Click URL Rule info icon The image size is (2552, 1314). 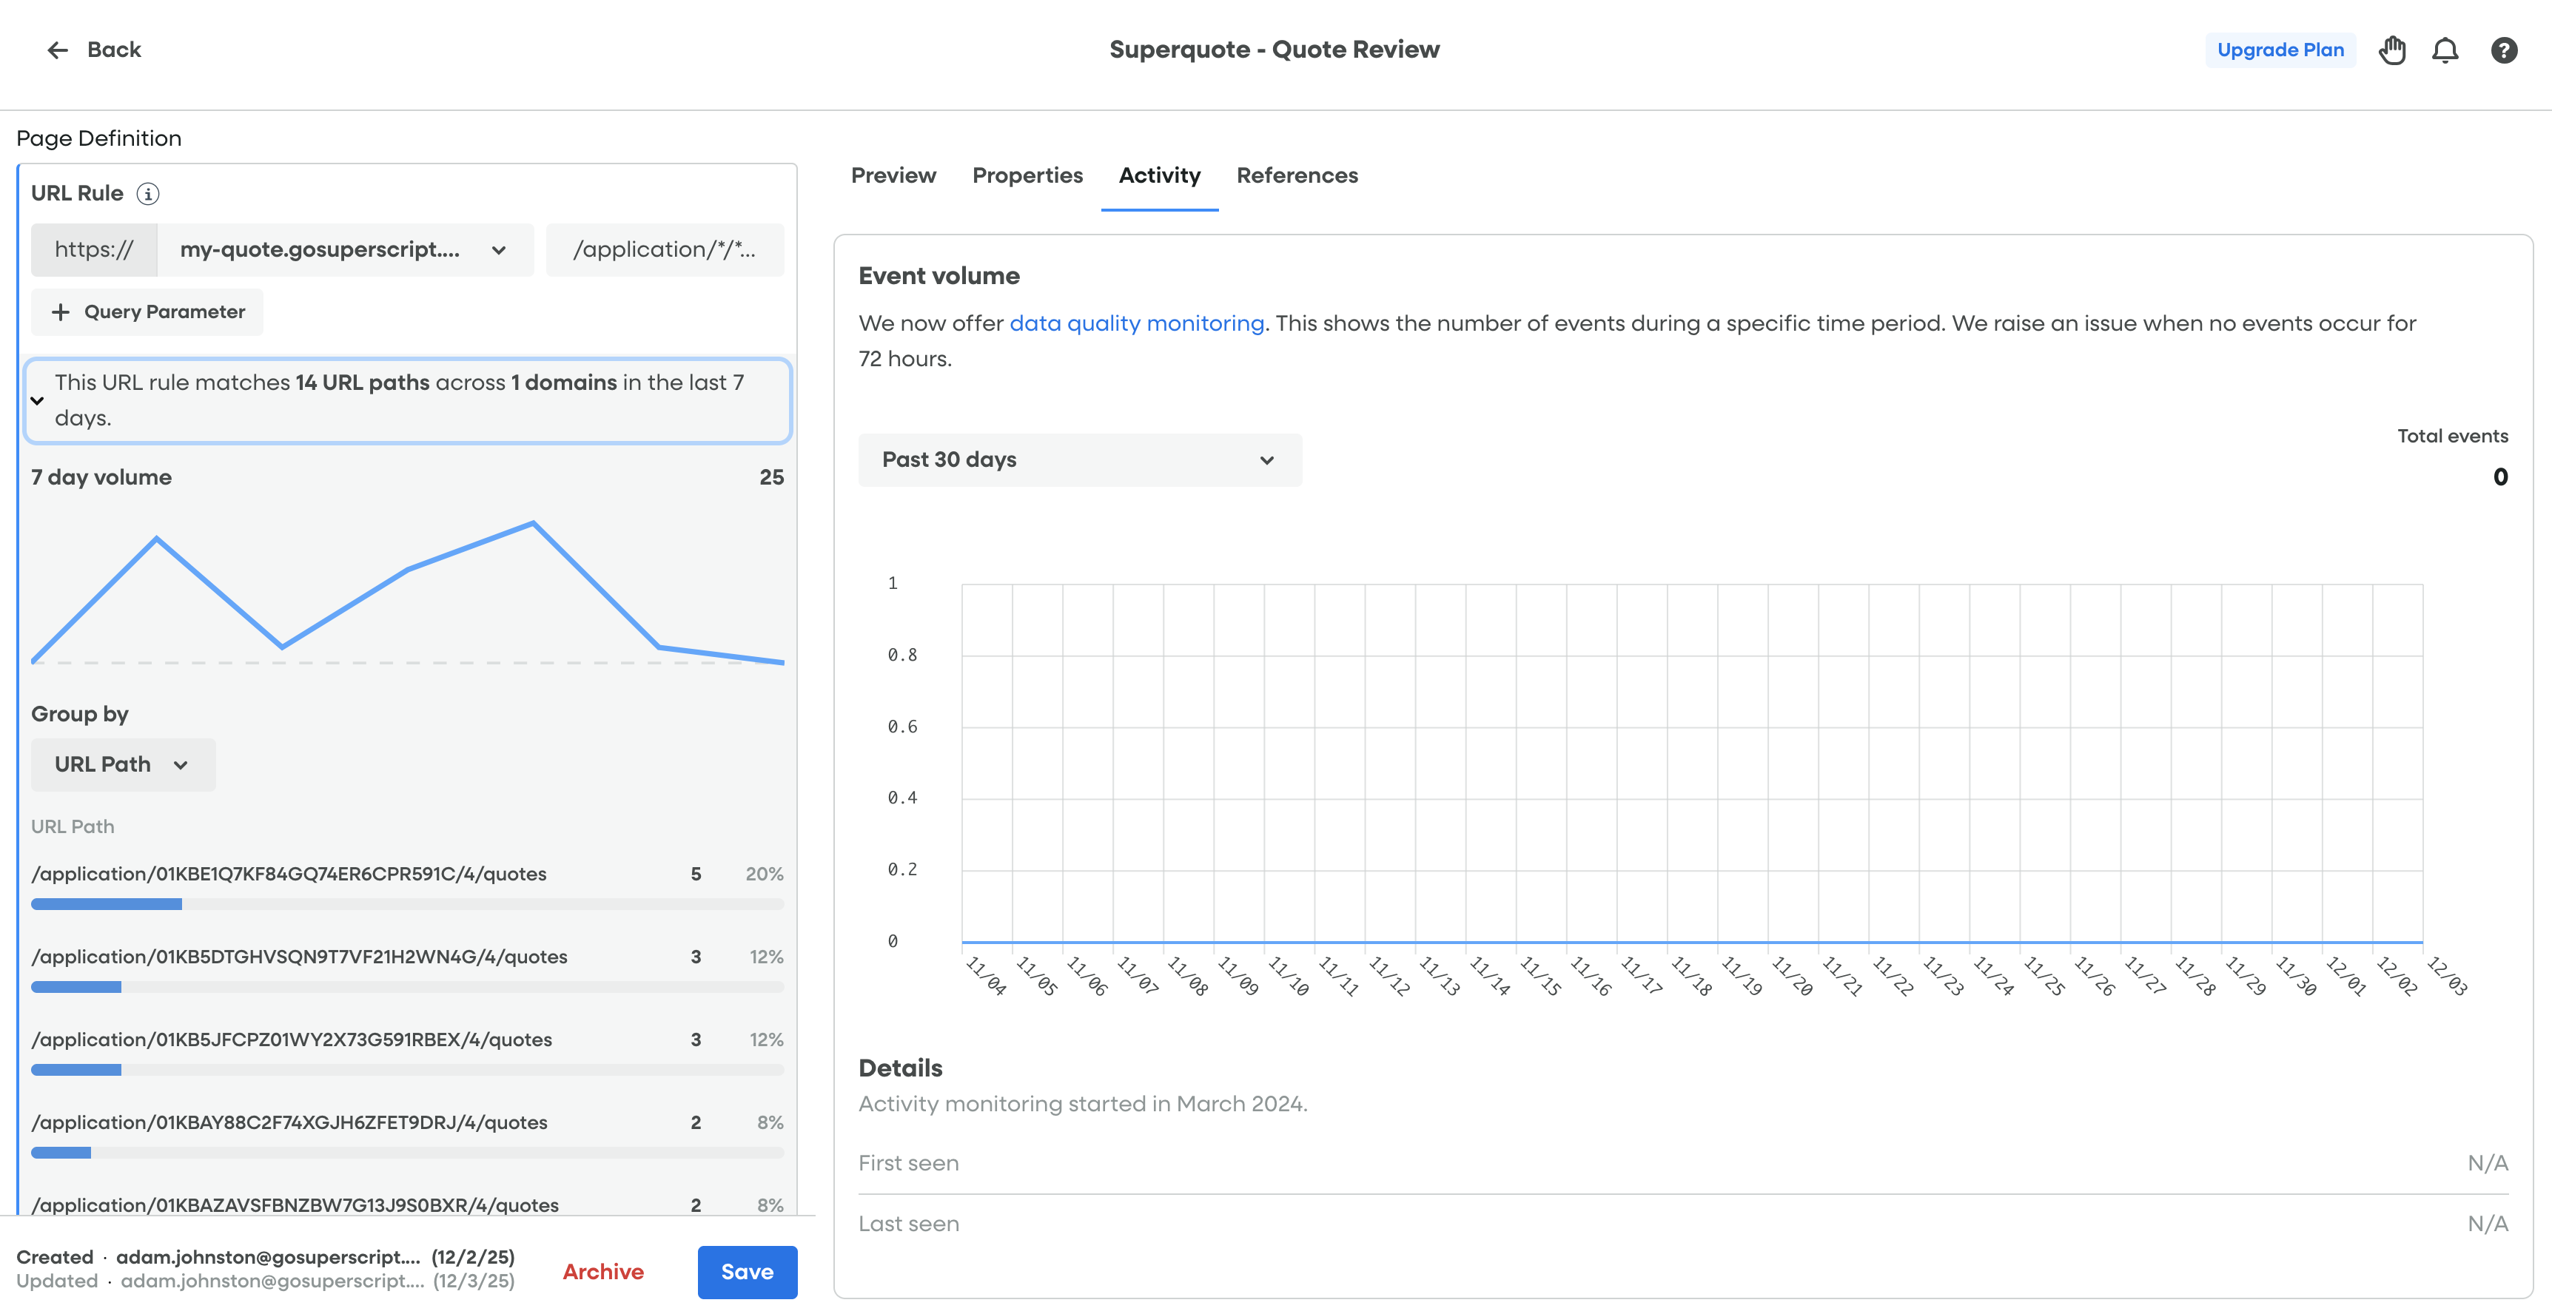(x=147, y=194)
